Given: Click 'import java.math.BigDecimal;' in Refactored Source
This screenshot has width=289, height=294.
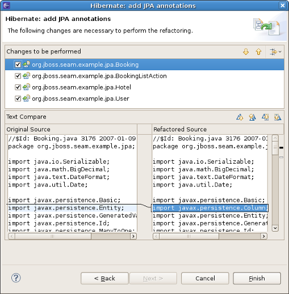Looking at the screenshot, I should 203,169.
